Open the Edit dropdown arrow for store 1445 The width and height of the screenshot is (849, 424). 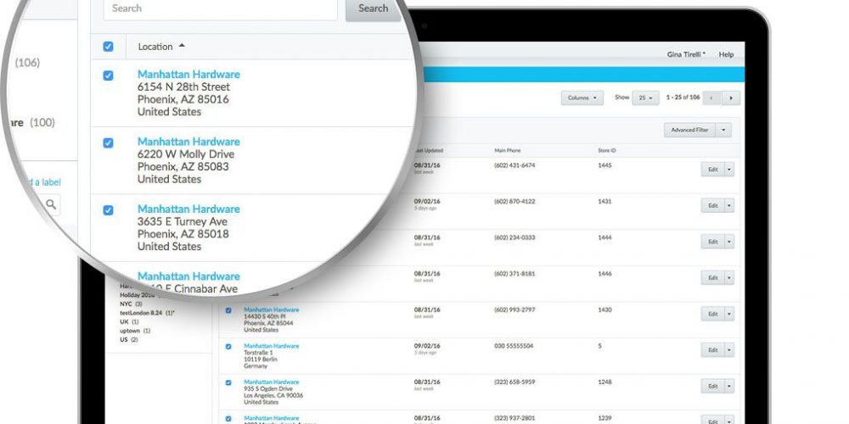729,170
